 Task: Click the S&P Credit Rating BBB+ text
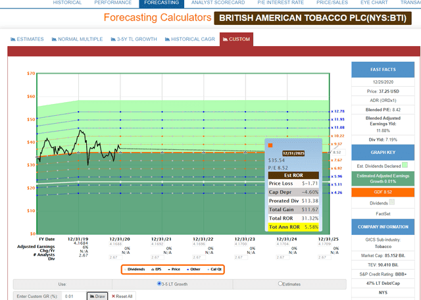[x=383, y=274]
